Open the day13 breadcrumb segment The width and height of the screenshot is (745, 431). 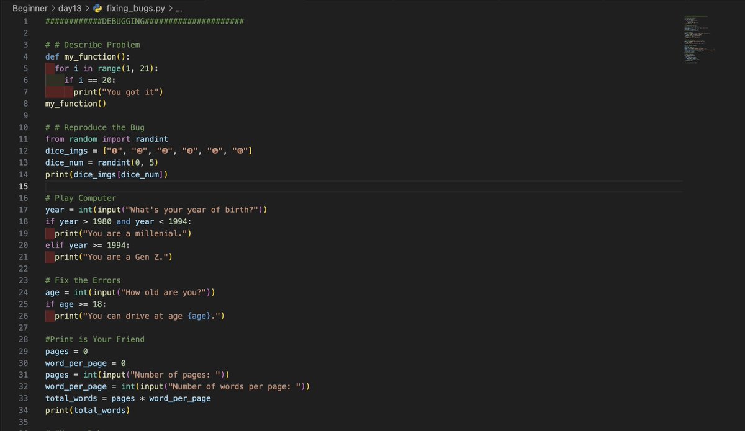click(71, 9)
